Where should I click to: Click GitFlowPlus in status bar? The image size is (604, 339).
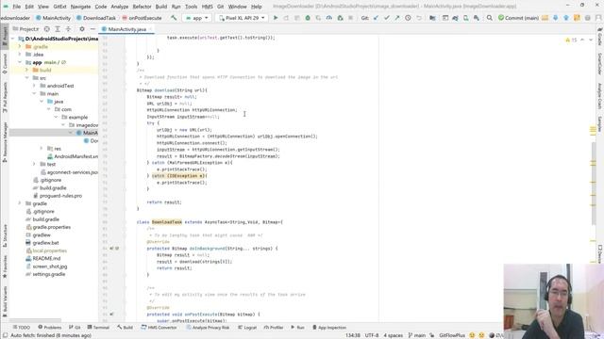pyautogui.click(x=452, y=335)
